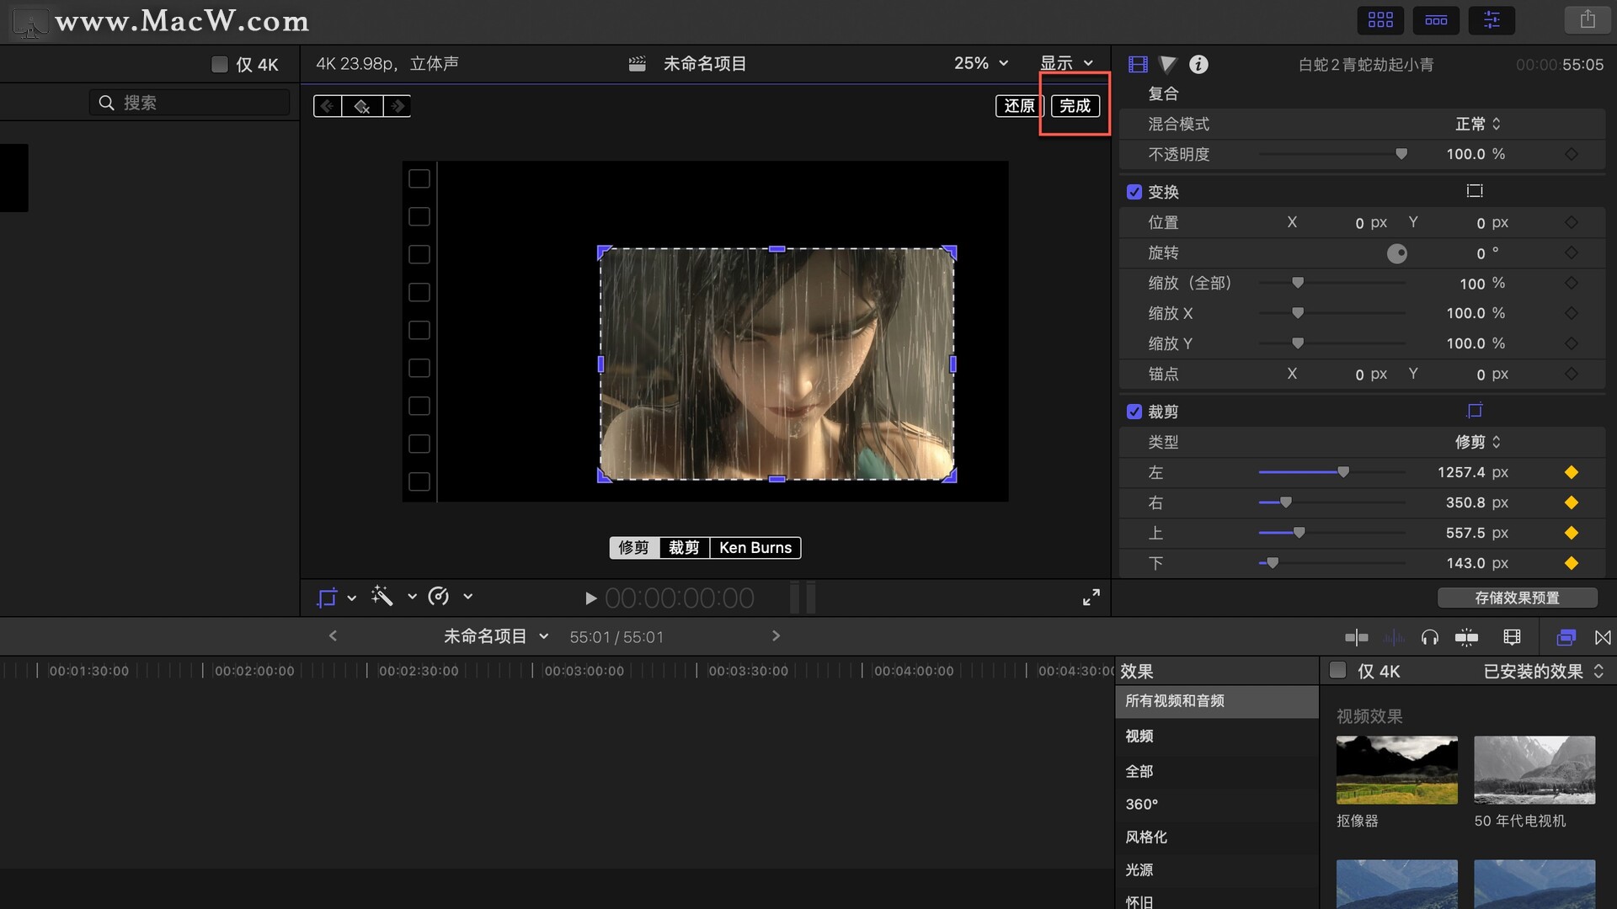This screenshot has width=1617, height=909.
Task: Go back in timeline history arrow
Action: pos(333,636)
